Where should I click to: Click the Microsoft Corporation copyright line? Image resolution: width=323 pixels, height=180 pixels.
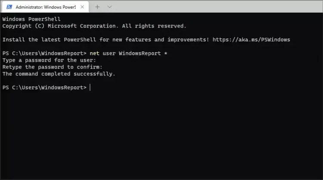pos(94,26)
